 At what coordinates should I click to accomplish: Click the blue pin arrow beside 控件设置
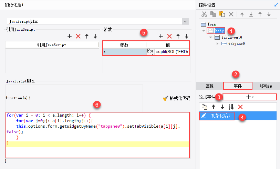click(x=276, y=4)
